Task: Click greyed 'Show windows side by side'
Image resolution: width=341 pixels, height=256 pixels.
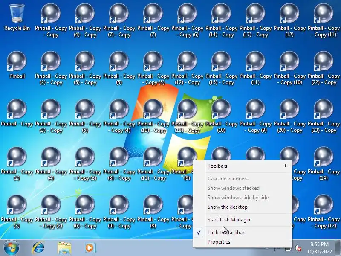Action: coord(242,198)
